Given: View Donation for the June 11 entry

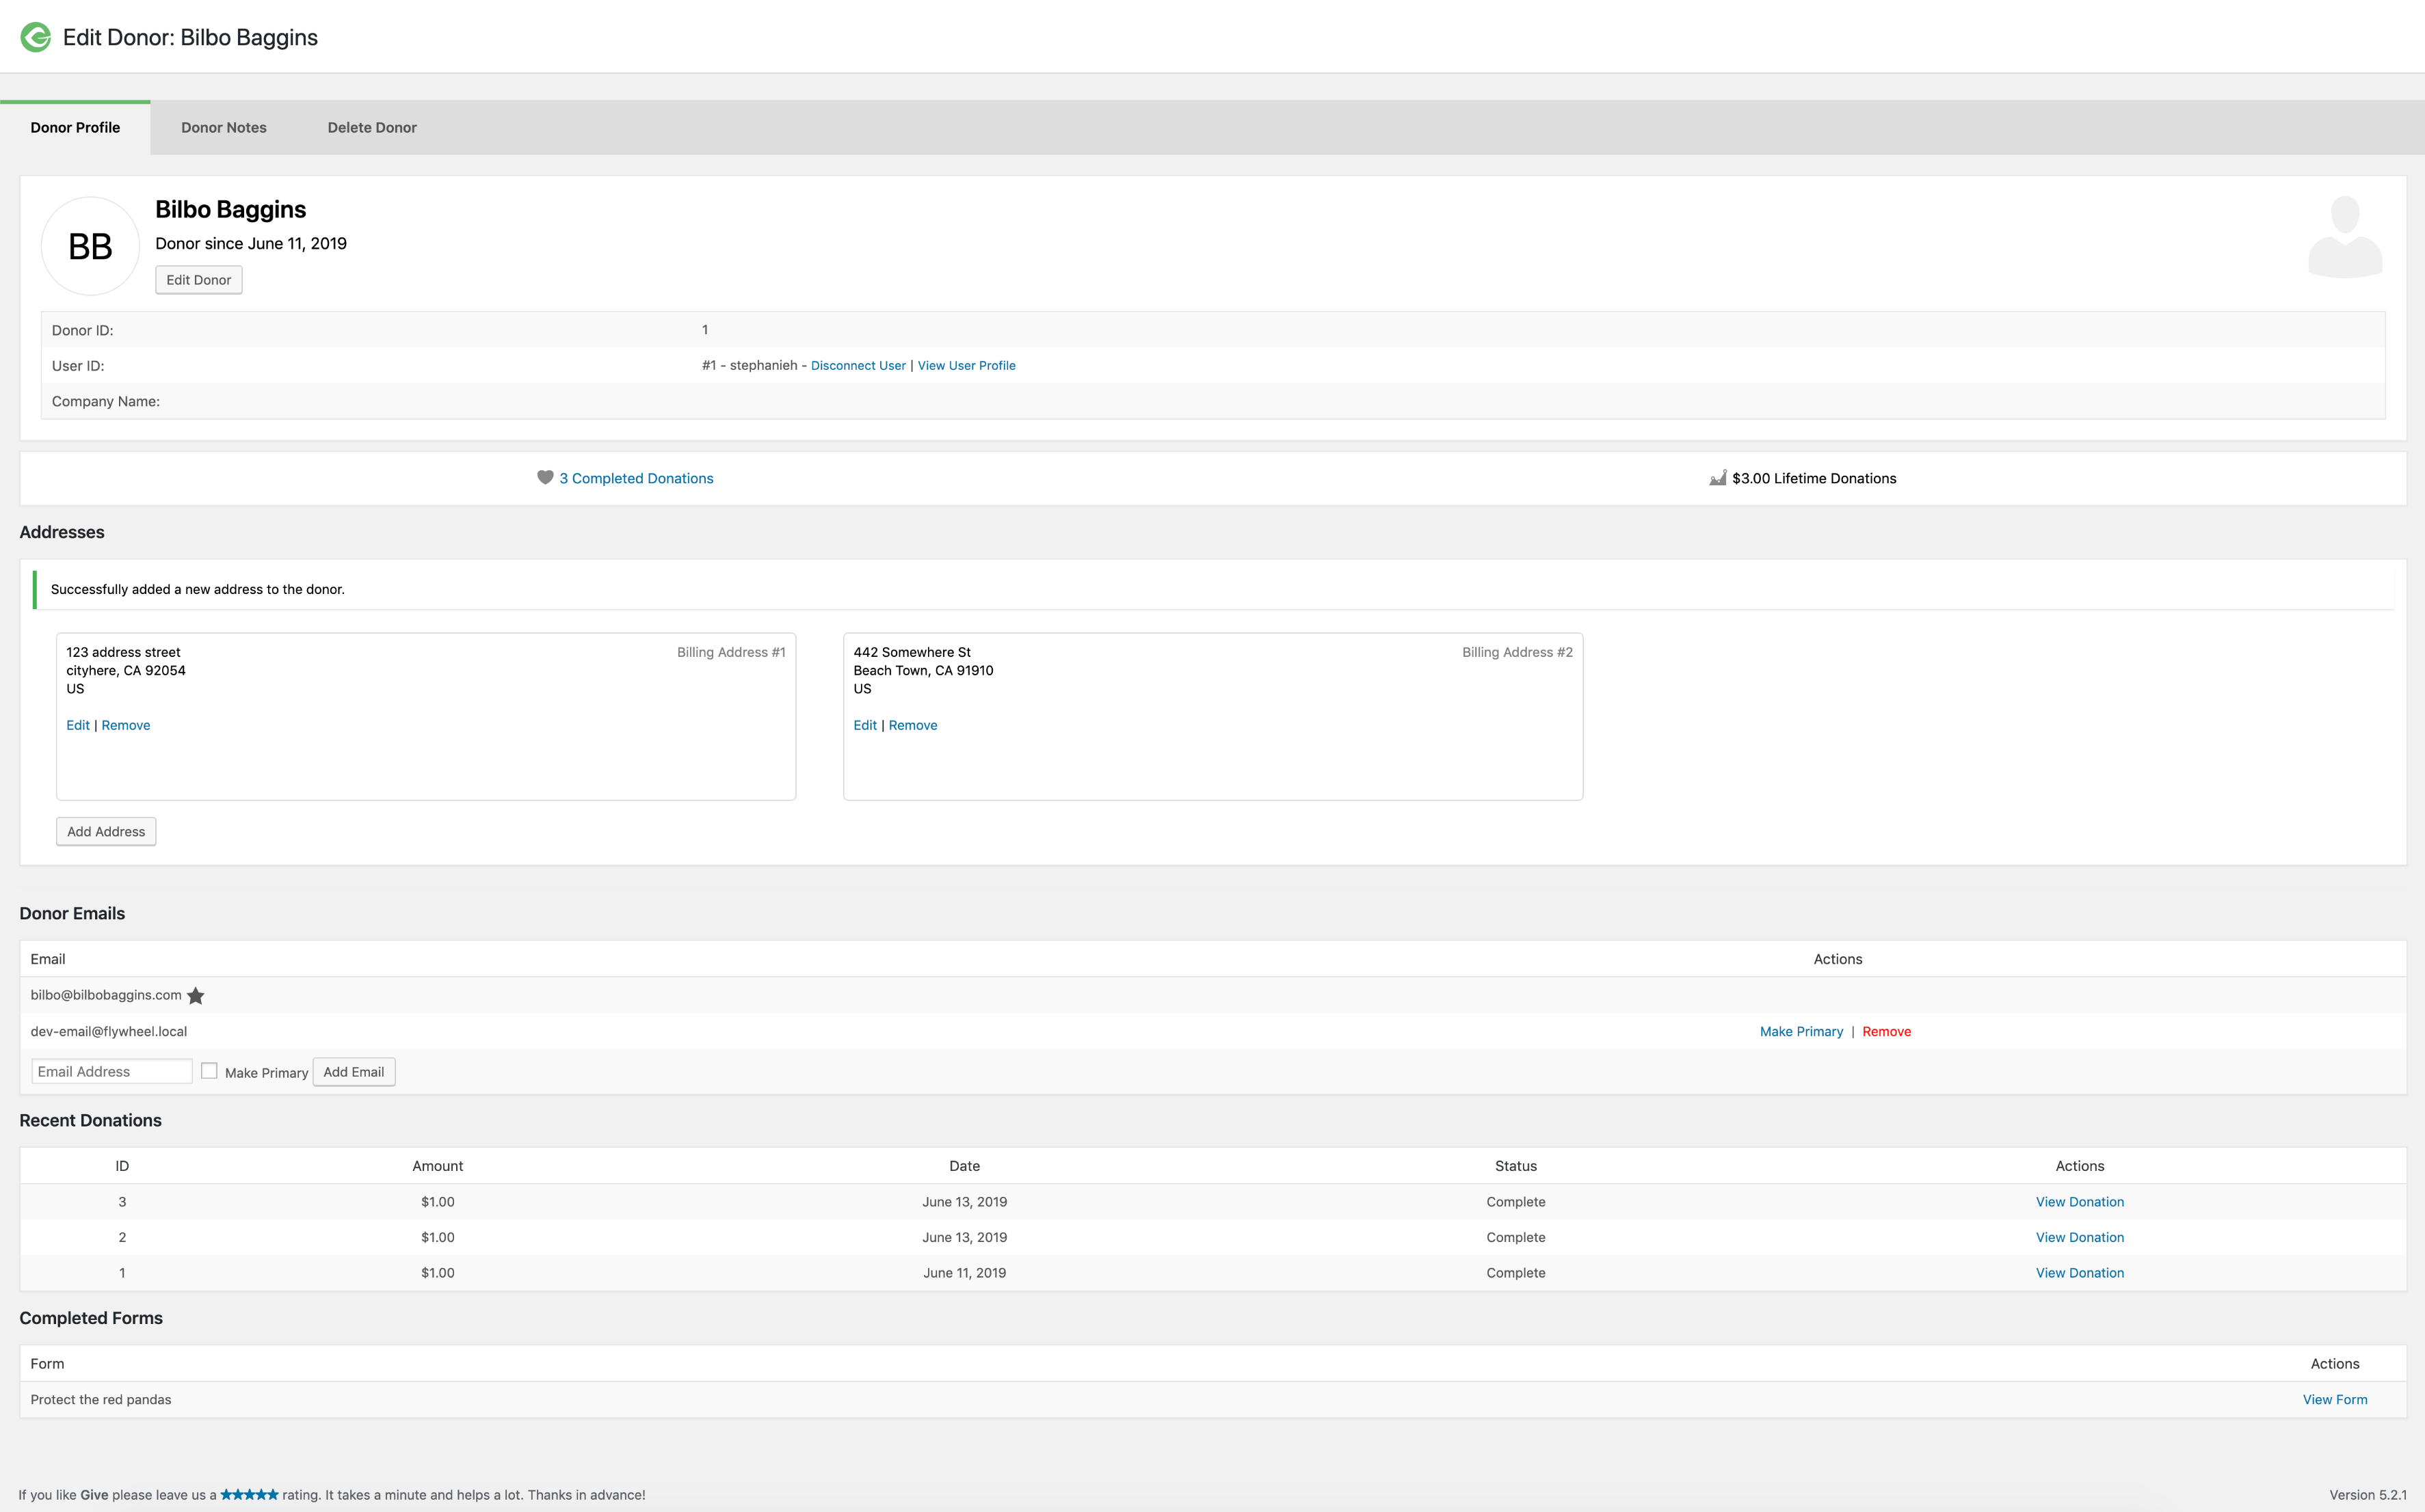Looking at the screenshot, I should coord(2080,1272).
